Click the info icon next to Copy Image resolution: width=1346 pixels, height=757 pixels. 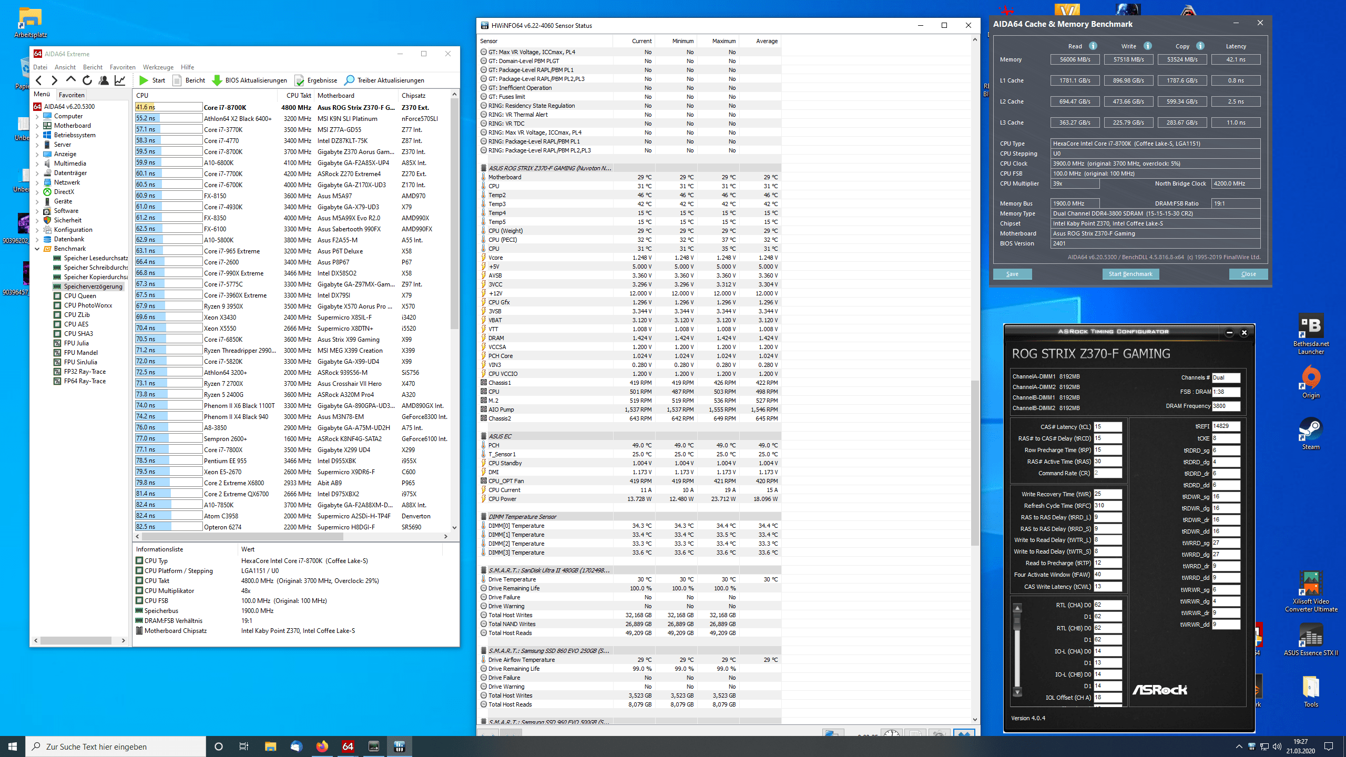(1200, 46)
